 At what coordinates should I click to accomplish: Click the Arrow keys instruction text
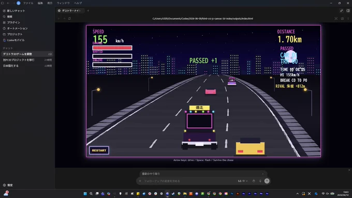(x=203, y=160)
